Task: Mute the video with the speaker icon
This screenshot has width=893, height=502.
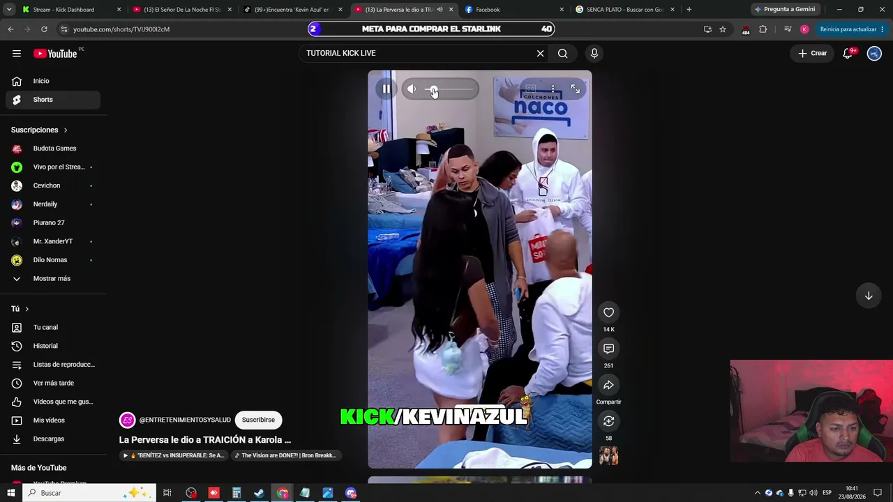Action: 412,89
